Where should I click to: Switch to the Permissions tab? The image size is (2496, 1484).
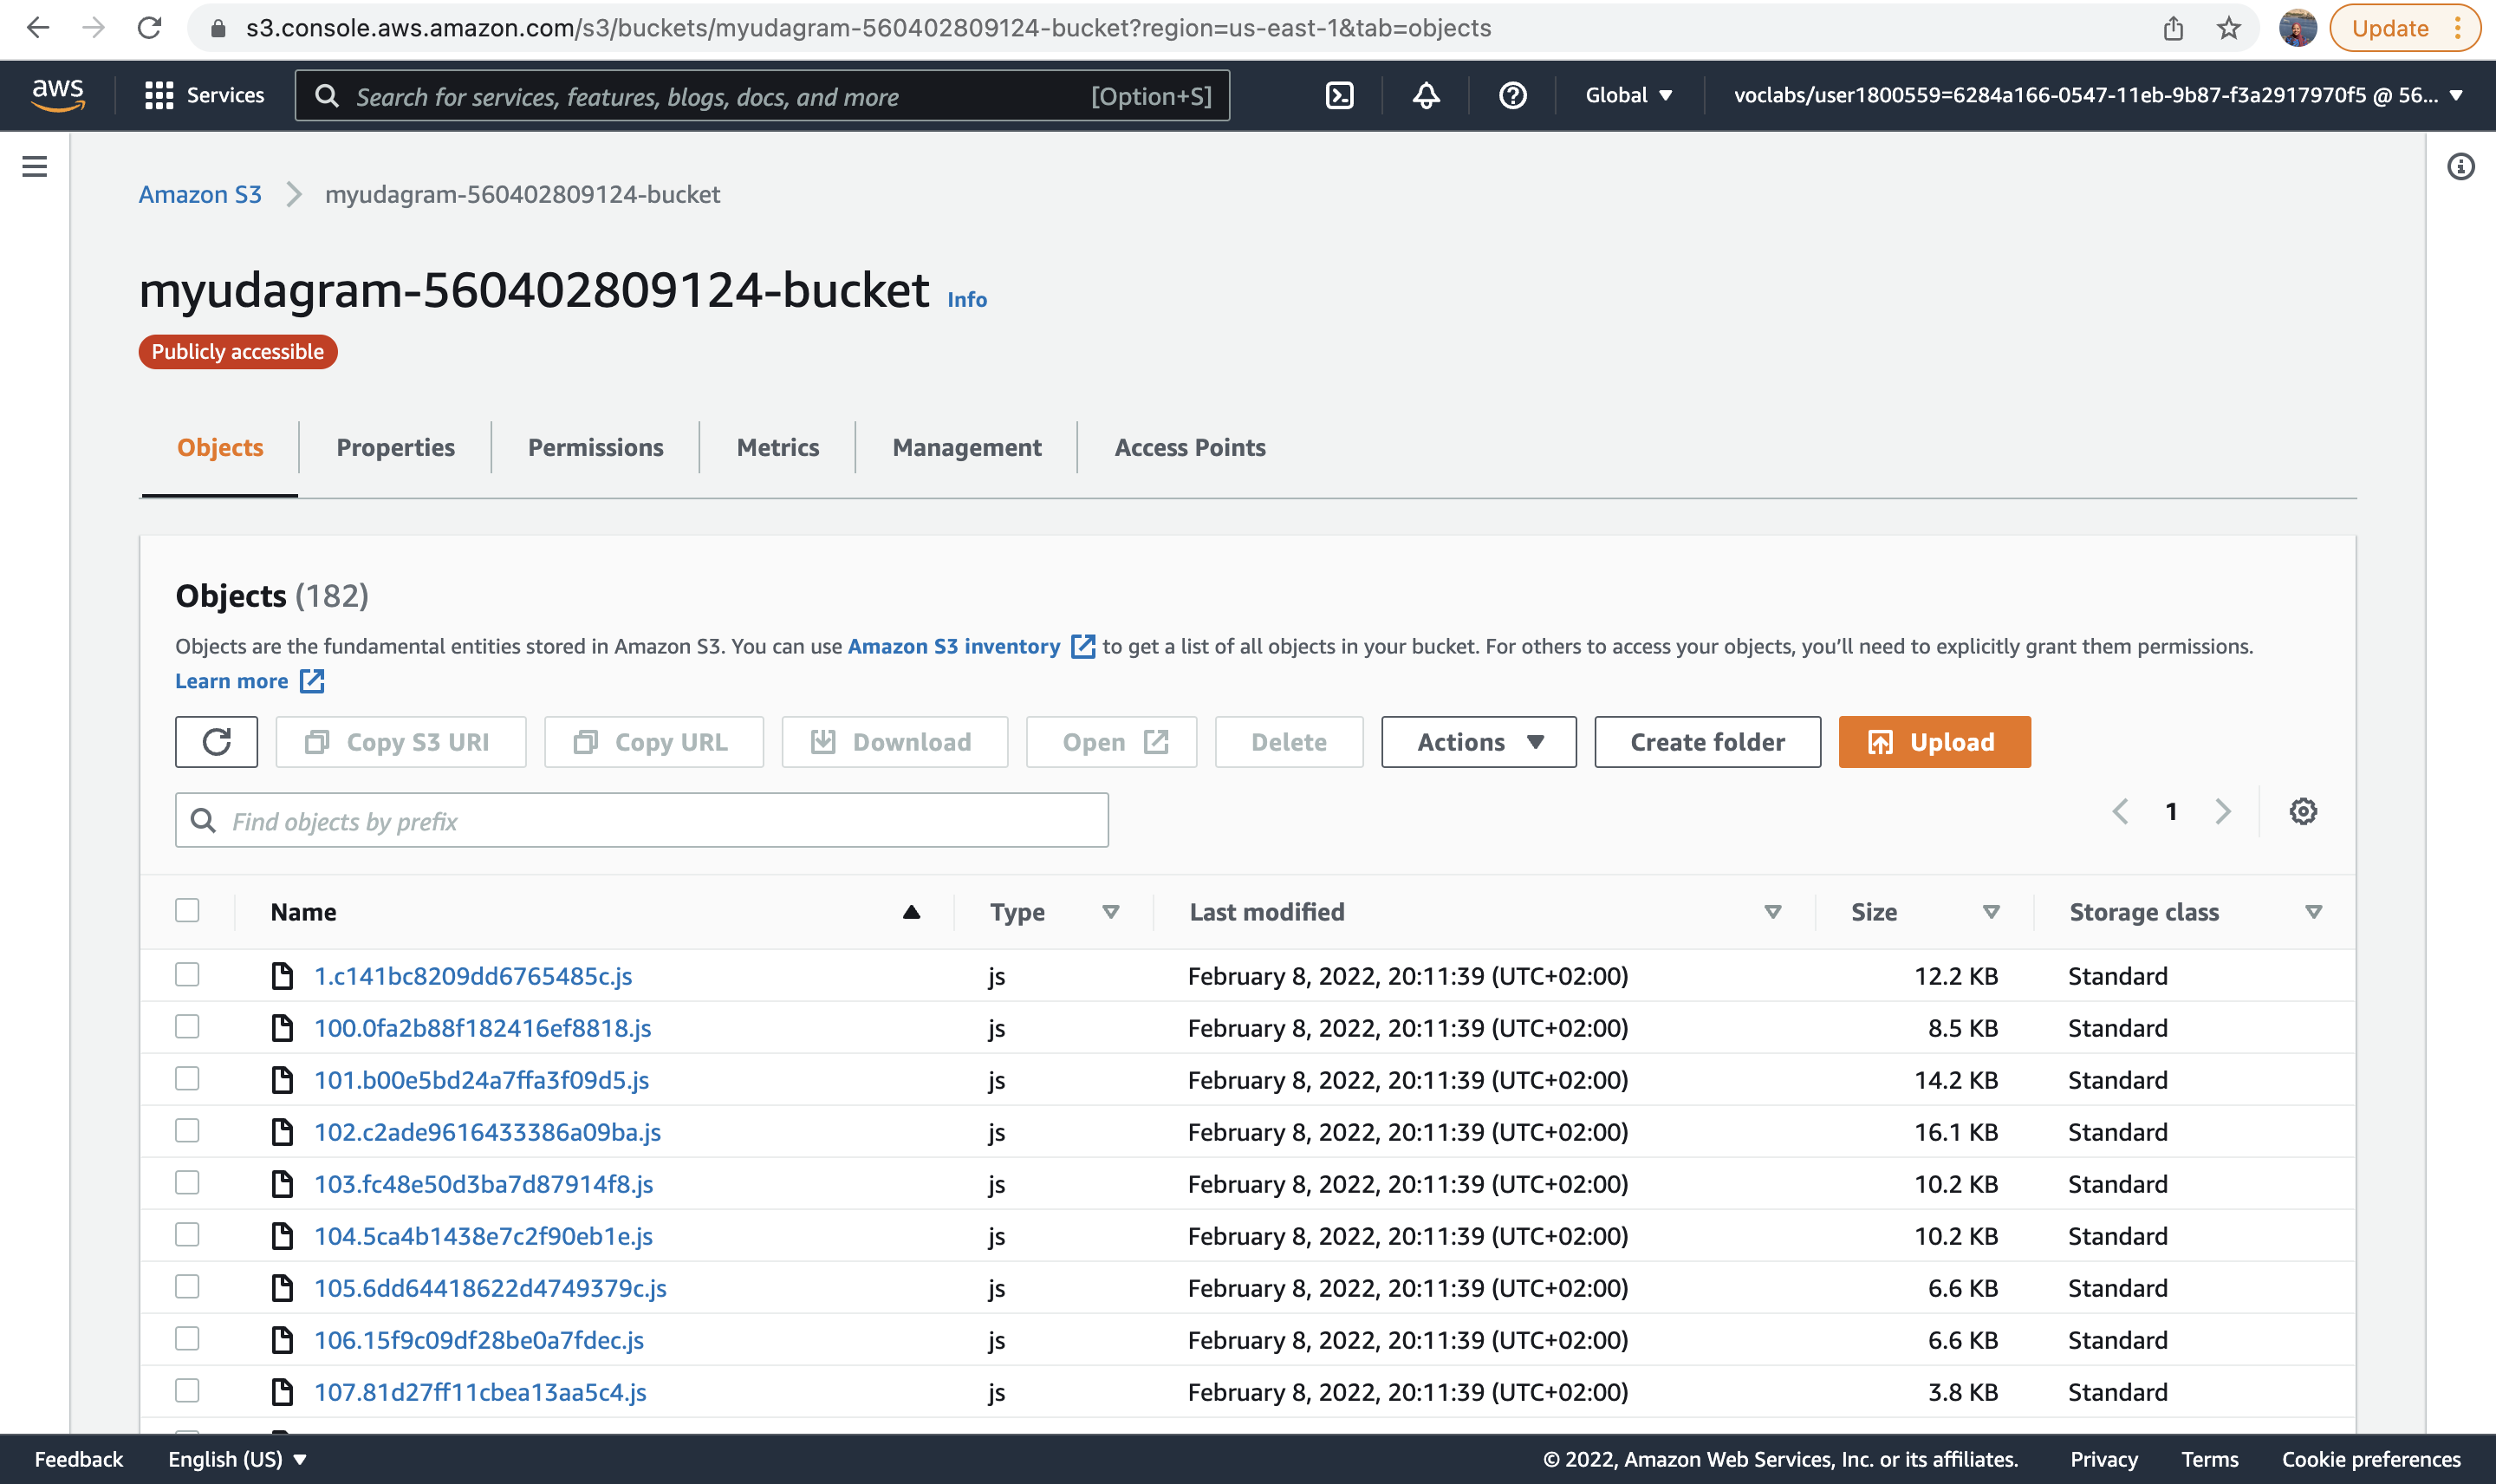[x=595, y=447]
